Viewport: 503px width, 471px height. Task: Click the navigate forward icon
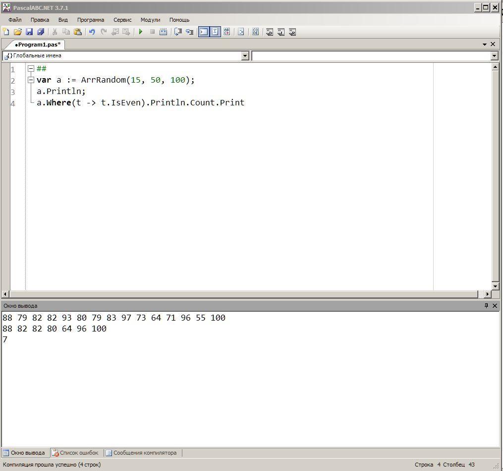point(127,32)
